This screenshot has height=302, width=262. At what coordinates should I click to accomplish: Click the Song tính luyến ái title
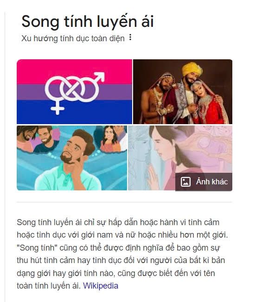click(x=88, y=22)
